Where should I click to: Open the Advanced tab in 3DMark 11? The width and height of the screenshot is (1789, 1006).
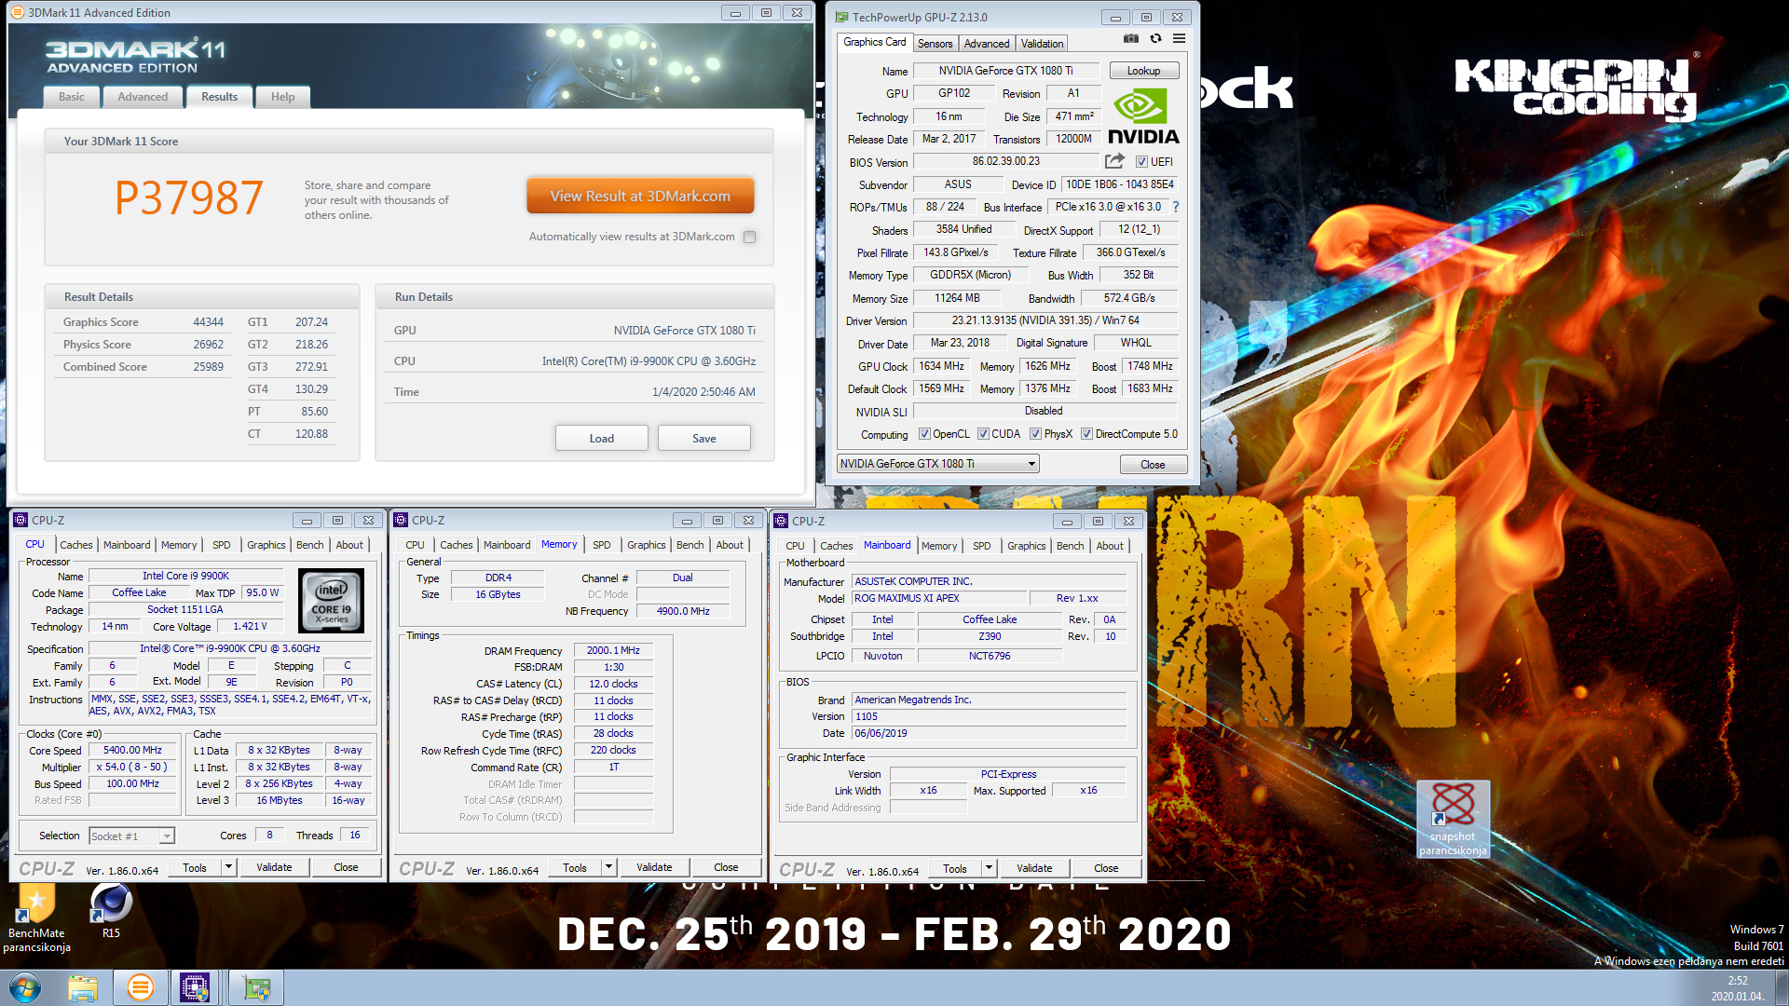pos(143,97)
